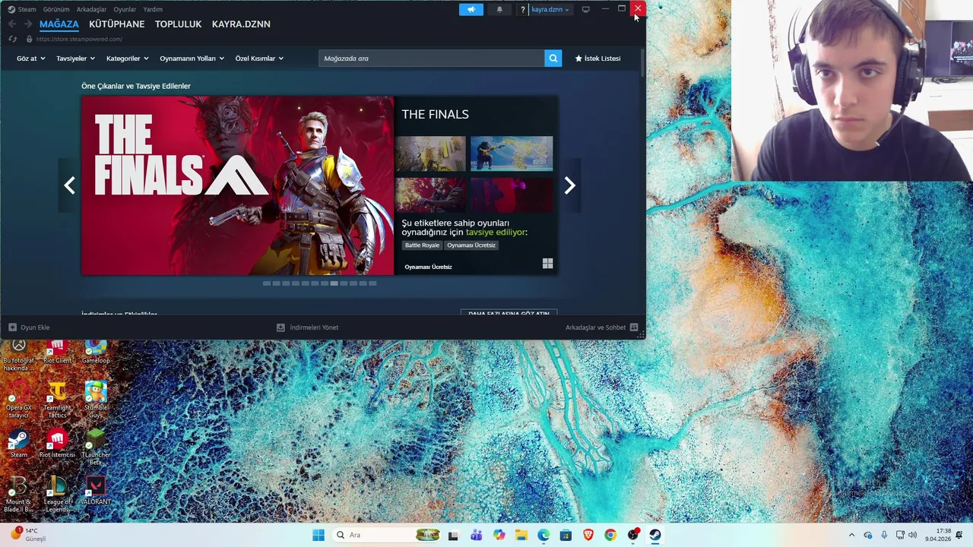Click The Finals main capsule image

tap(238, 185)
